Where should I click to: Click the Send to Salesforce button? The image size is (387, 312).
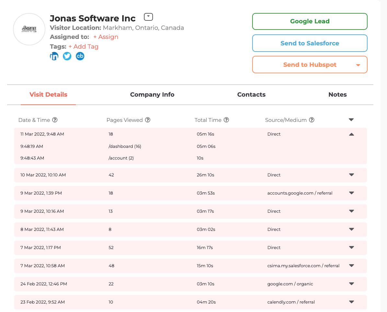click(310, 43)
